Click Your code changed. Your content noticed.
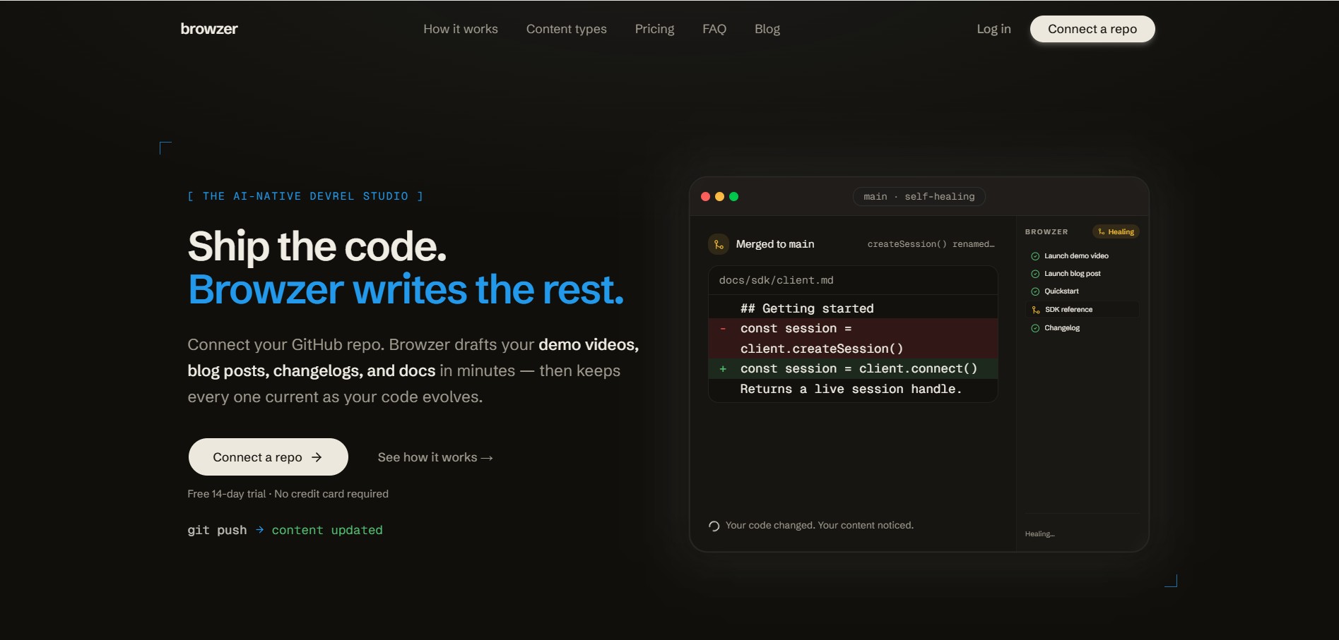The height and width of the screenshot is (640, 1339). 820,525
